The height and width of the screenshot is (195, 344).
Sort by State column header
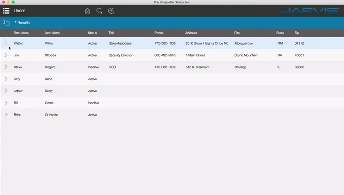click(280, 33)
